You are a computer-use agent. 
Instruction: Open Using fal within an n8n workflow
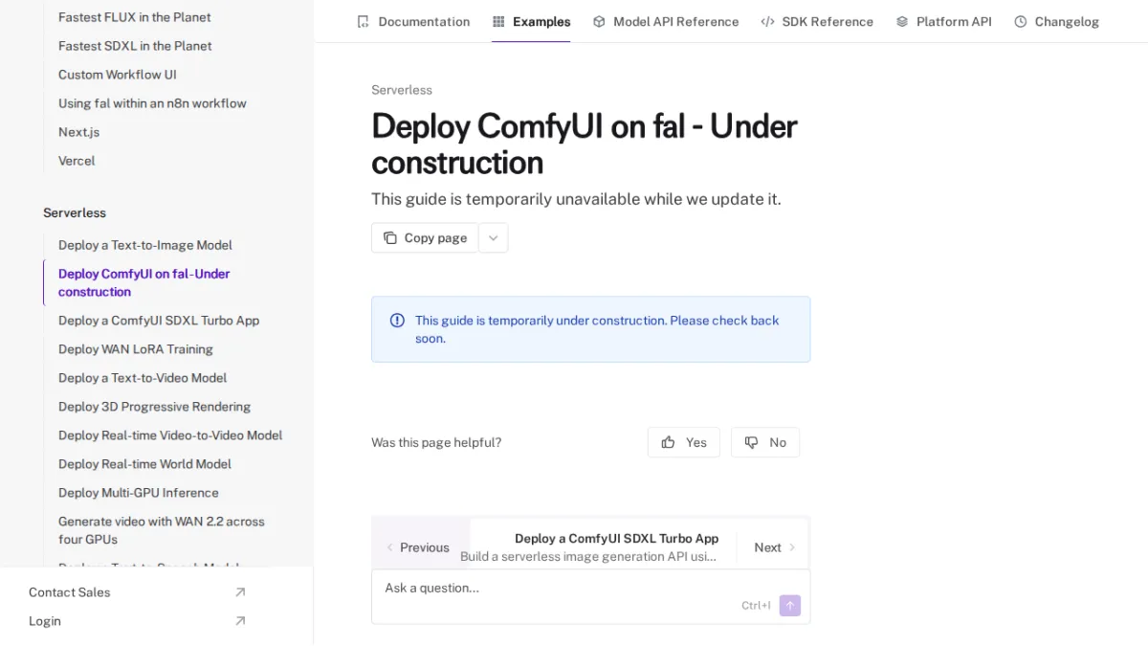coord(152,103)
